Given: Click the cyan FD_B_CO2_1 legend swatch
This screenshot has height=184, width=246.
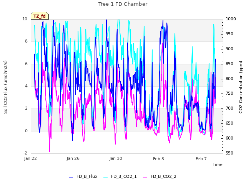Looking at the screenshot, I should [106, 177].
